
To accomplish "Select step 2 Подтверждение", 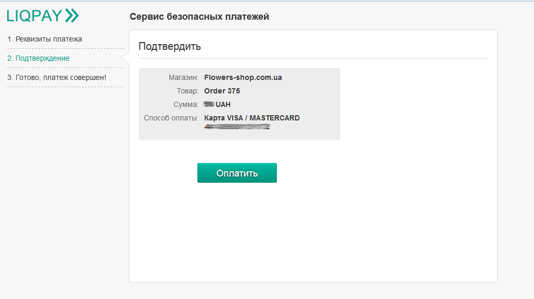I will pyautogui.click(x=38, y=58).
